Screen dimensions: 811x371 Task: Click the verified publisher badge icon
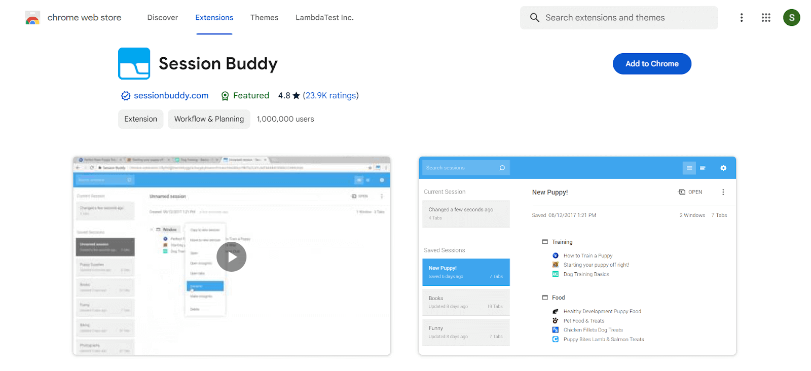pos(126,96)
